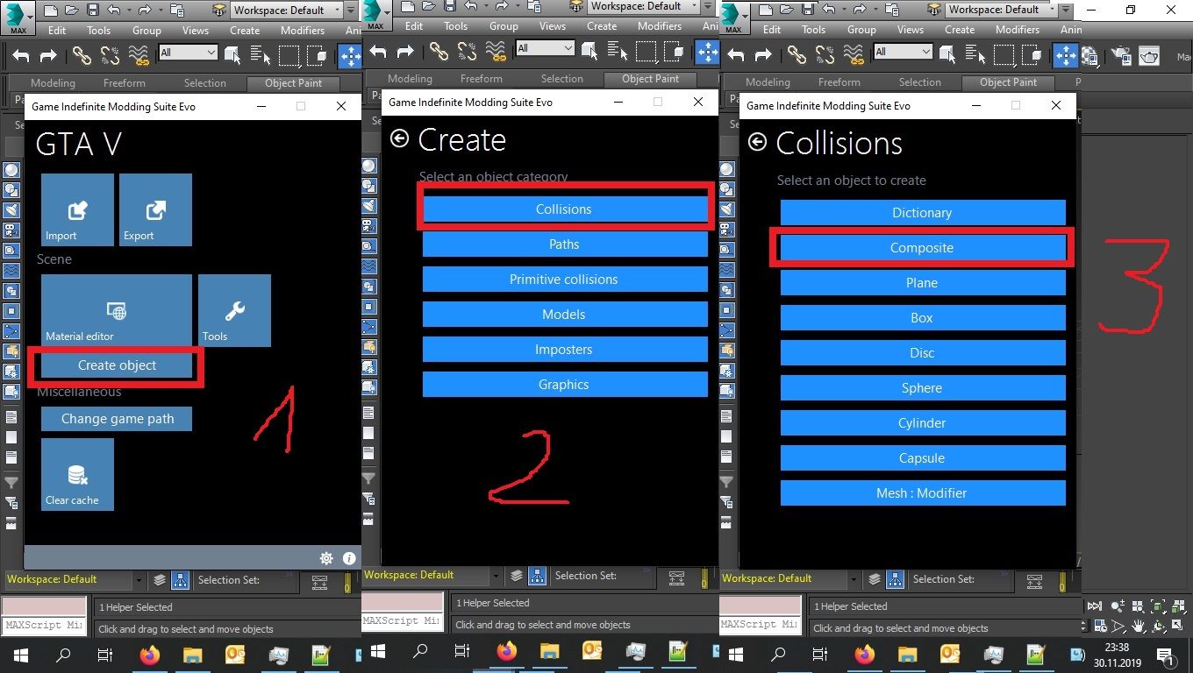Go back using arrow beside Create title
This screenshot has width=1193, height=673.
400,138
